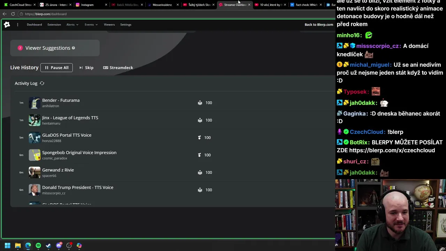Click Spongebob thumbnail image
Image resolution: width=446 pixels, height=251 pixels.
tap(34, 155)
